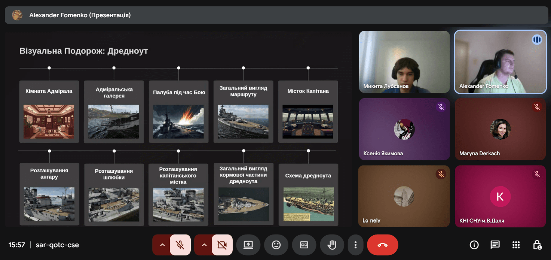Viewport: 551px width, 260px height.
Task: Open the emoji reactions button
Action: pyautogui.click(x=276, y=245)
